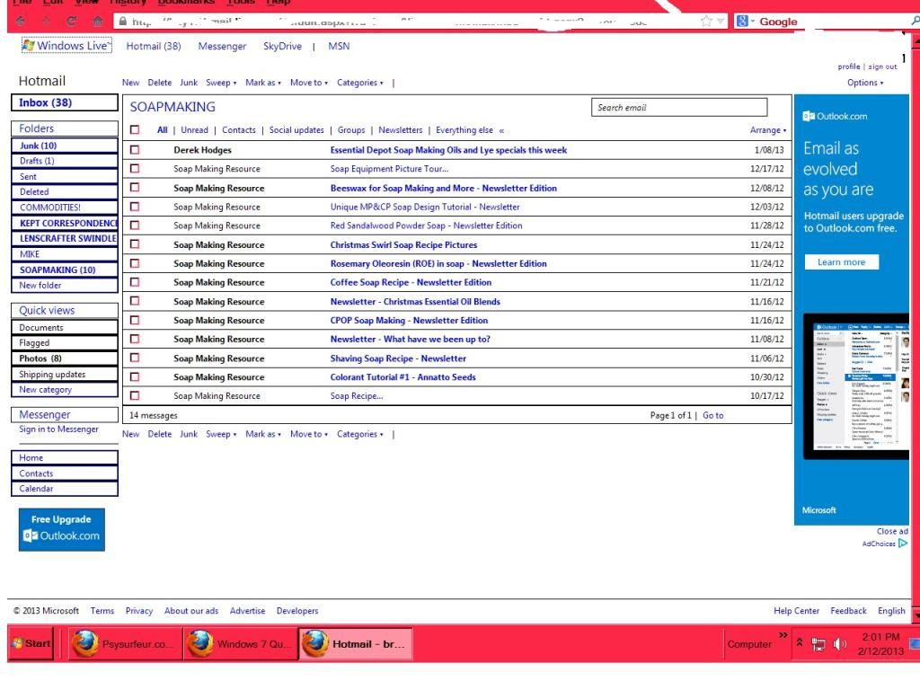The height and width of the screenshot is (690, 920).
Task: Open SOAPMAKING (10) folder
Action: point(65,270)
